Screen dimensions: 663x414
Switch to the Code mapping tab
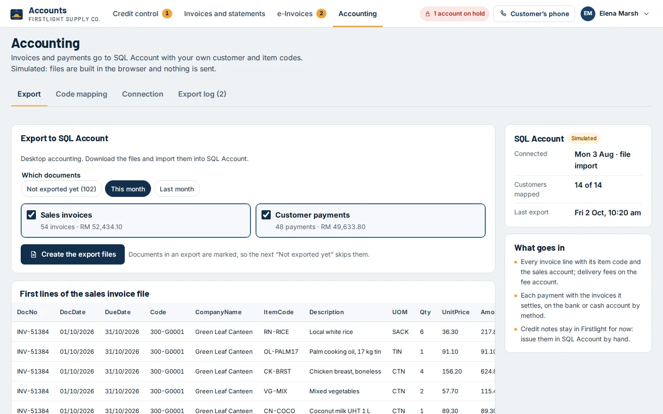pos(81,94)
